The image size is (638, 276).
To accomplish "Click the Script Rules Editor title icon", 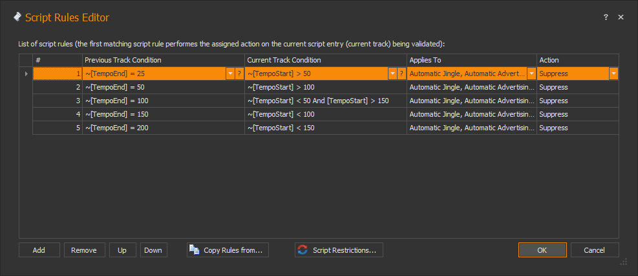I will [17, 17].
